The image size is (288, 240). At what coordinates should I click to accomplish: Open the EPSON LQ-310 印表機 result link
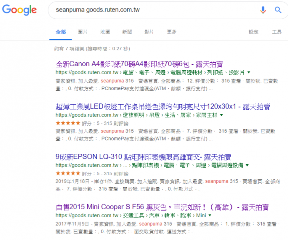pyautogui.click(x=143, y=157)
